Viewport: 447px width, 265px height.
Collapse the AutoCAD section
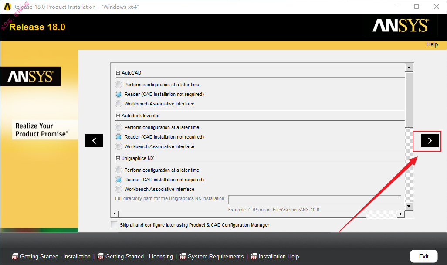click(118, 73)
